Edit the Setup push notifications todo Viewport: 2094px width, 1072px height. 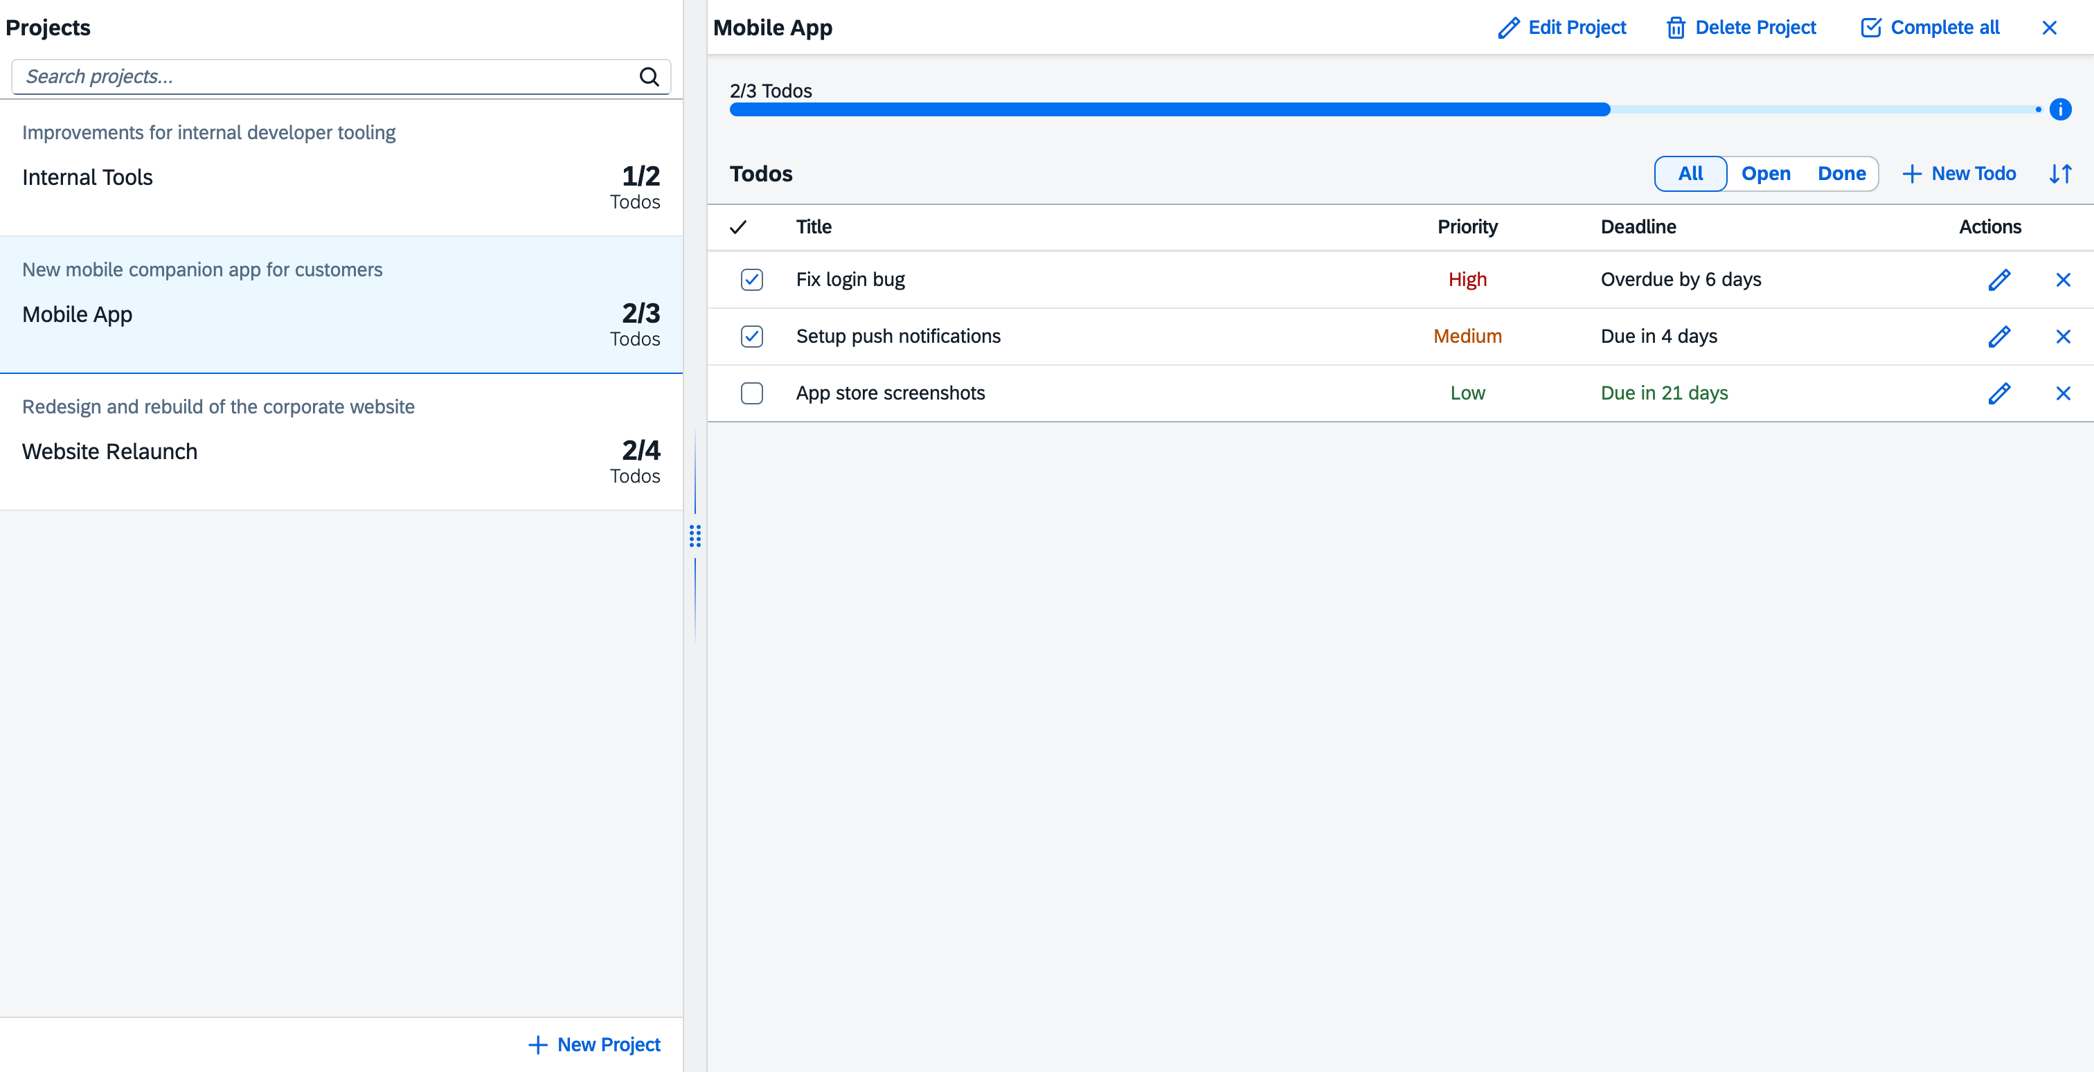[1999, 337]
